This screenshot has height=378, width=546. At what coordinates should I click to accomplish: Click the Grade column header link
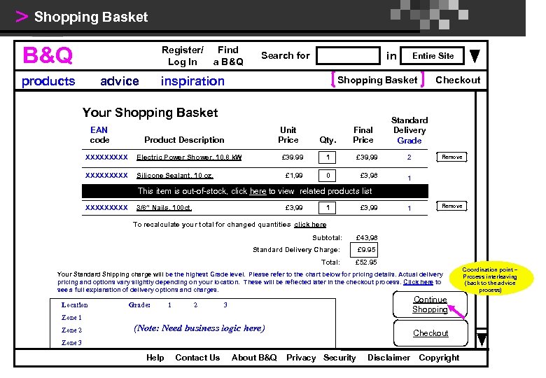[x=409, y=141]
